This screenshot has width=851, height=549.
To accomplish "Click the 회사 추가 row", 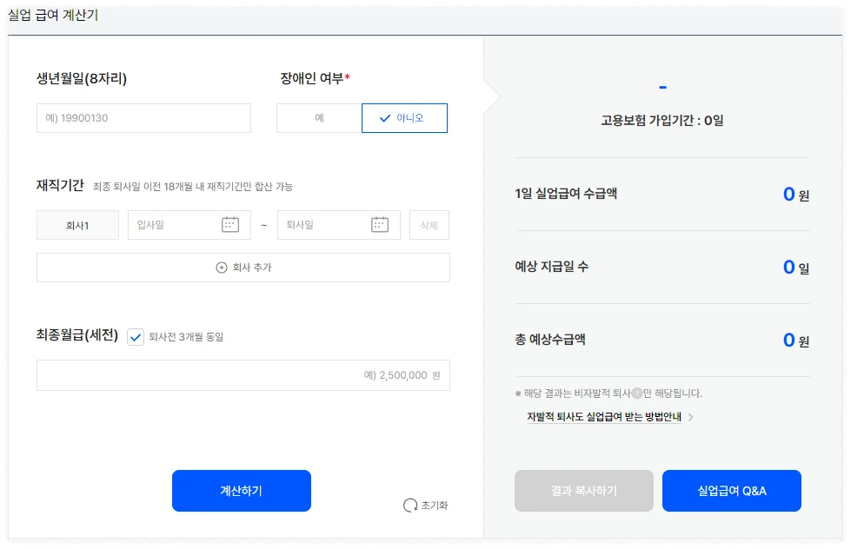I will click(243, 267).
